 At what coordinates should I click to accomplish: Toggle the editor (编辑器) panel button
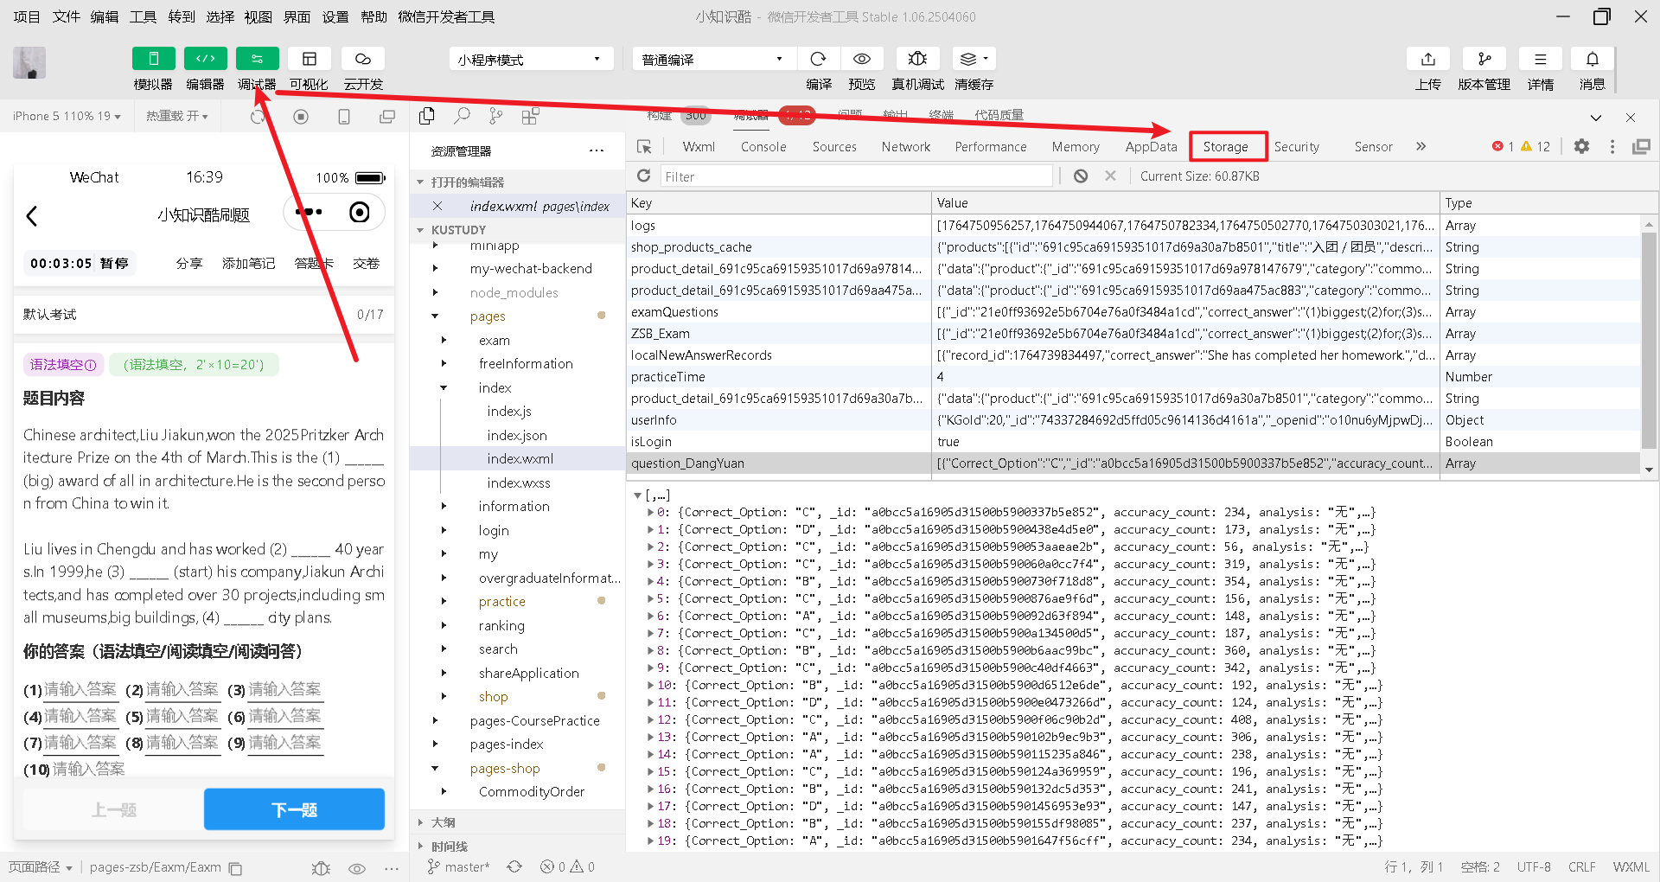coord(205,59)
